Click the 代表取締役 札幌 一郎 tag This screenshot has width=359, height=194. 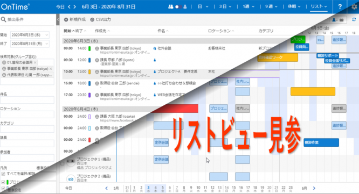(27, 75)
